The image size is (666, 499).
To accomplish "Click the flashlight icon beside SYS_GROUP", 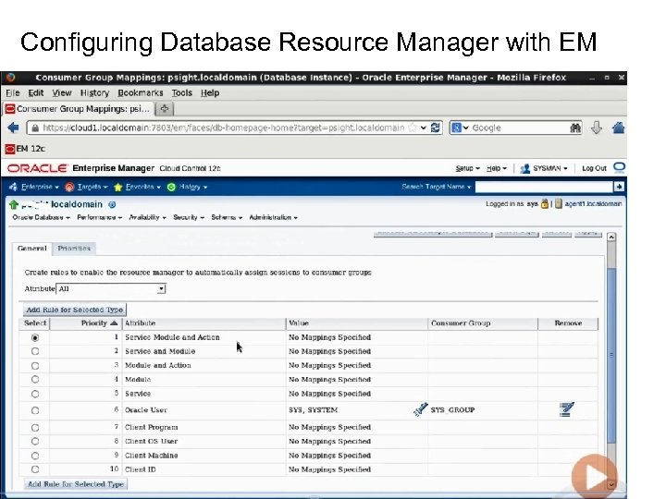I will click(421, 409).
